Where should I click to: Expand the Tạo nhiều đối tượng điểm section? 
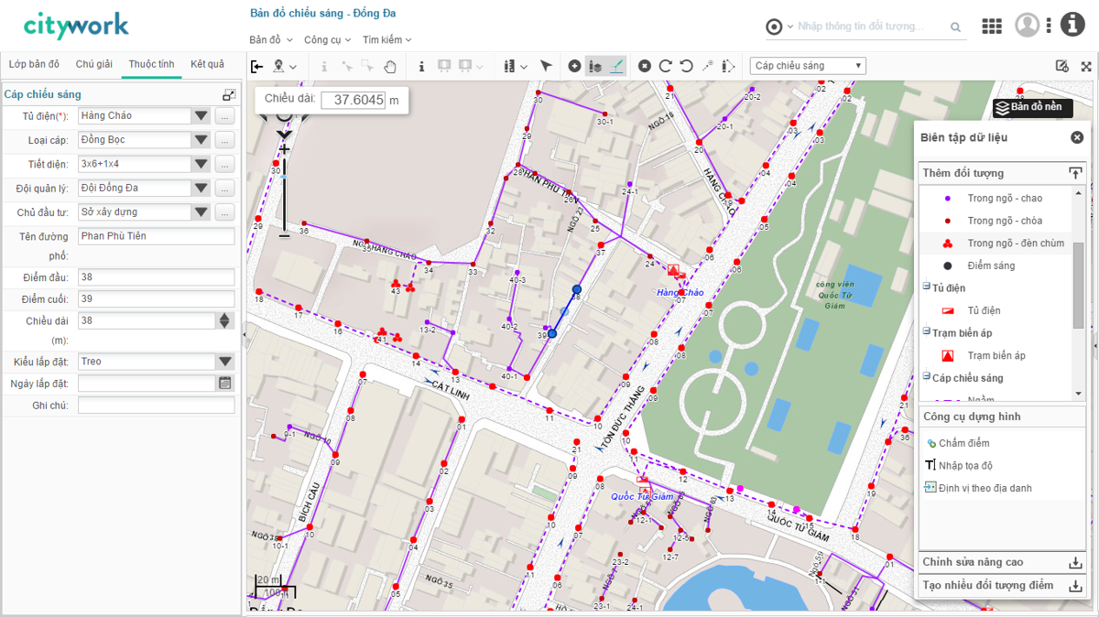pyautogui.click(x=1075, y=585)
